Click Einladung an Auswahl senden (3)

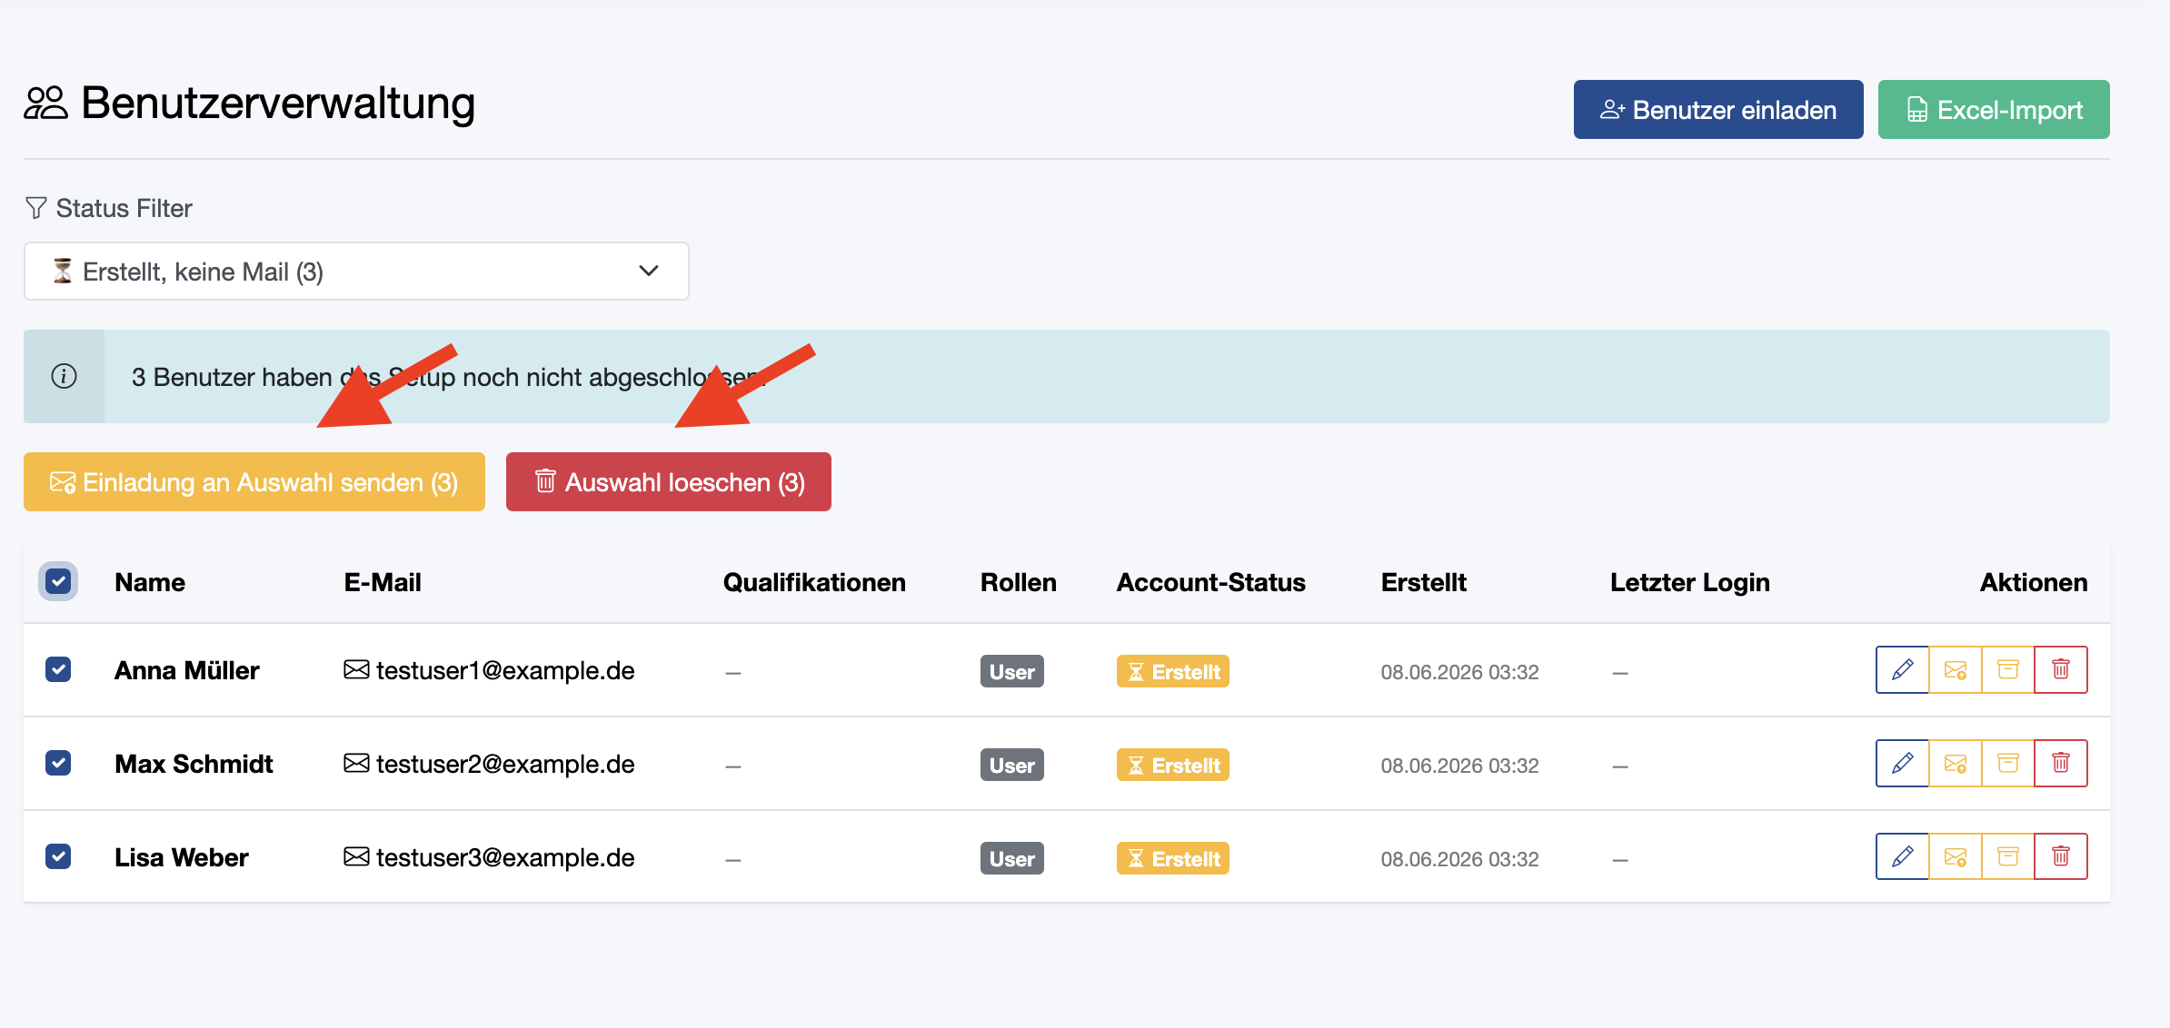(x=254, y=482)
